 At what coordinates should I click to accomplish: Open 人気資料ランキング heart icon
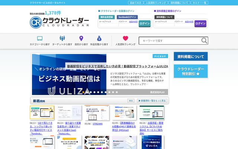pyautogui.click(x=126, y=38)
